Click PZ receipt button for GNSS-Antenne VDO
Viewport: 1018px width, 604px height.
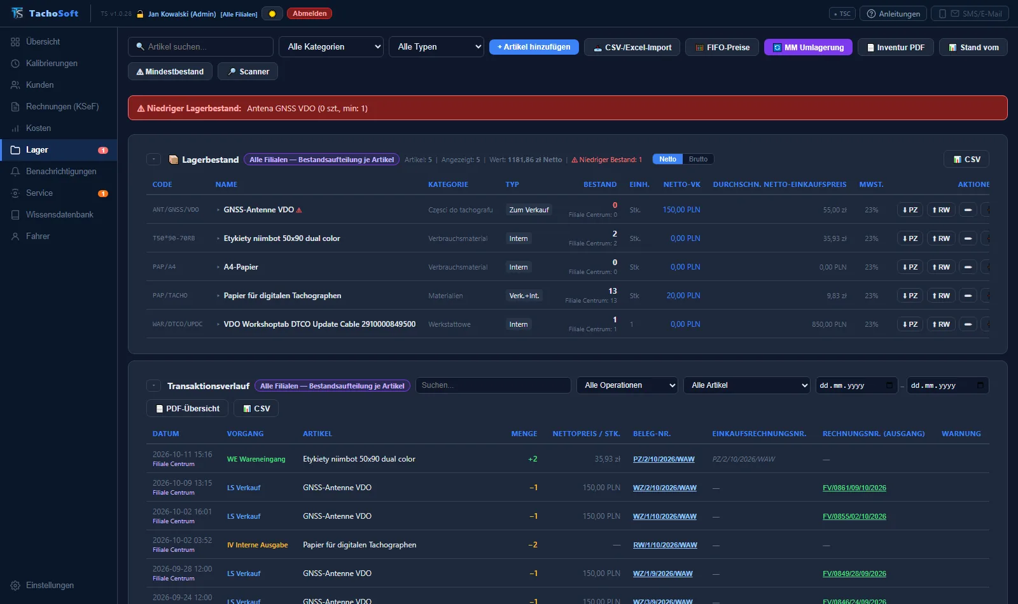[910, 210]
